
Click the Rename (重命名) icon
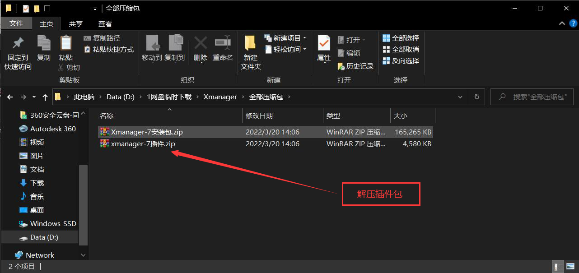pyautogui.click(x=223, y=43)
